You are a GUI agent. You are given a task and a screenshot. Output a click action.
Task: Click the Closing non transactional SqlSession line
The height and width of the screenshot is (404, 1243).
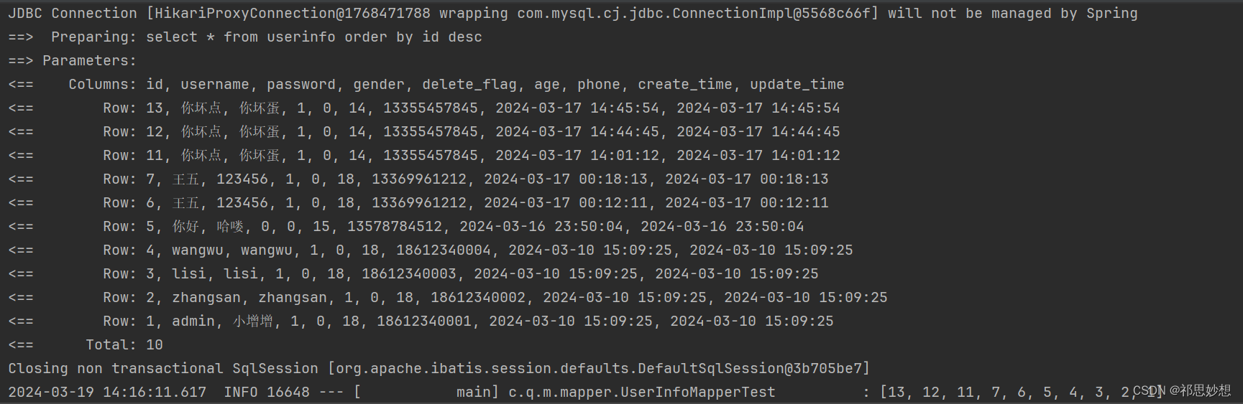pos(439,369)
